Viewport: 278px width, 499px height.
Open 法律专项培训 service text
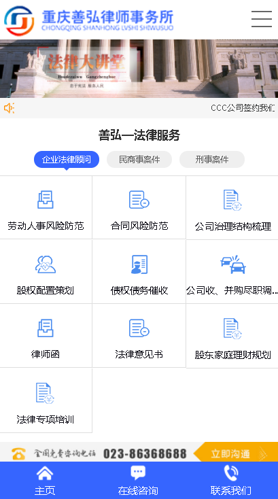[45, 419]
